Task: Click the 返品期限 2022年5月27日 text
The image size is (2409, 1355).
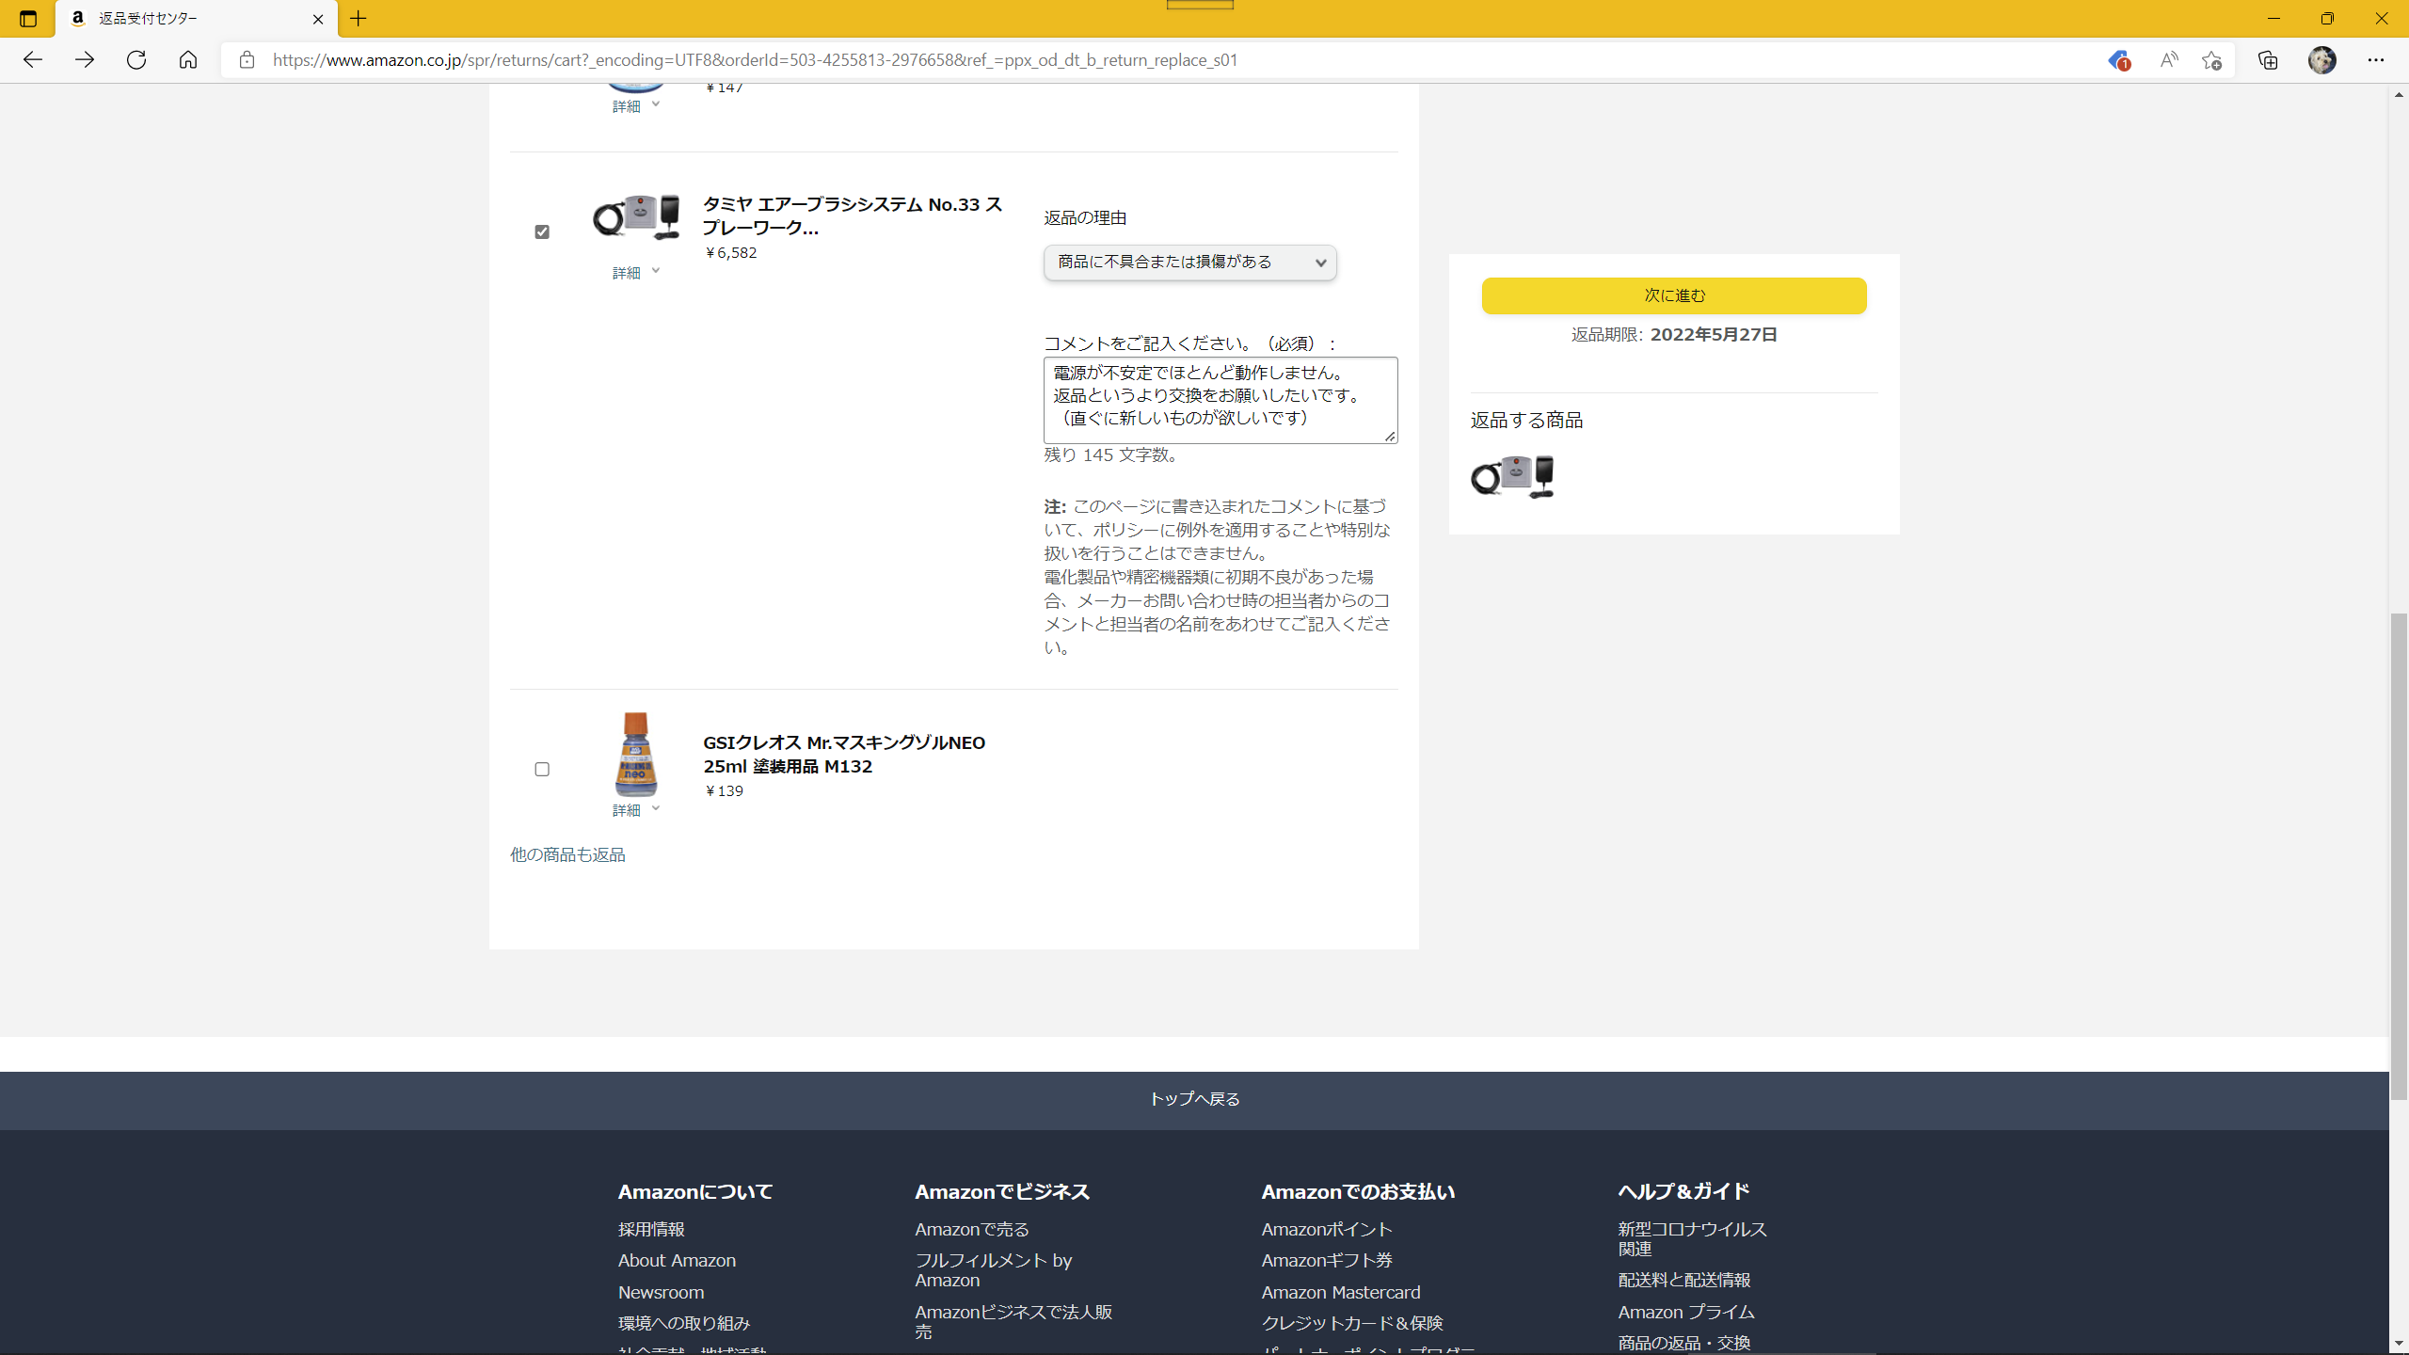Action: click(1674, 335)
